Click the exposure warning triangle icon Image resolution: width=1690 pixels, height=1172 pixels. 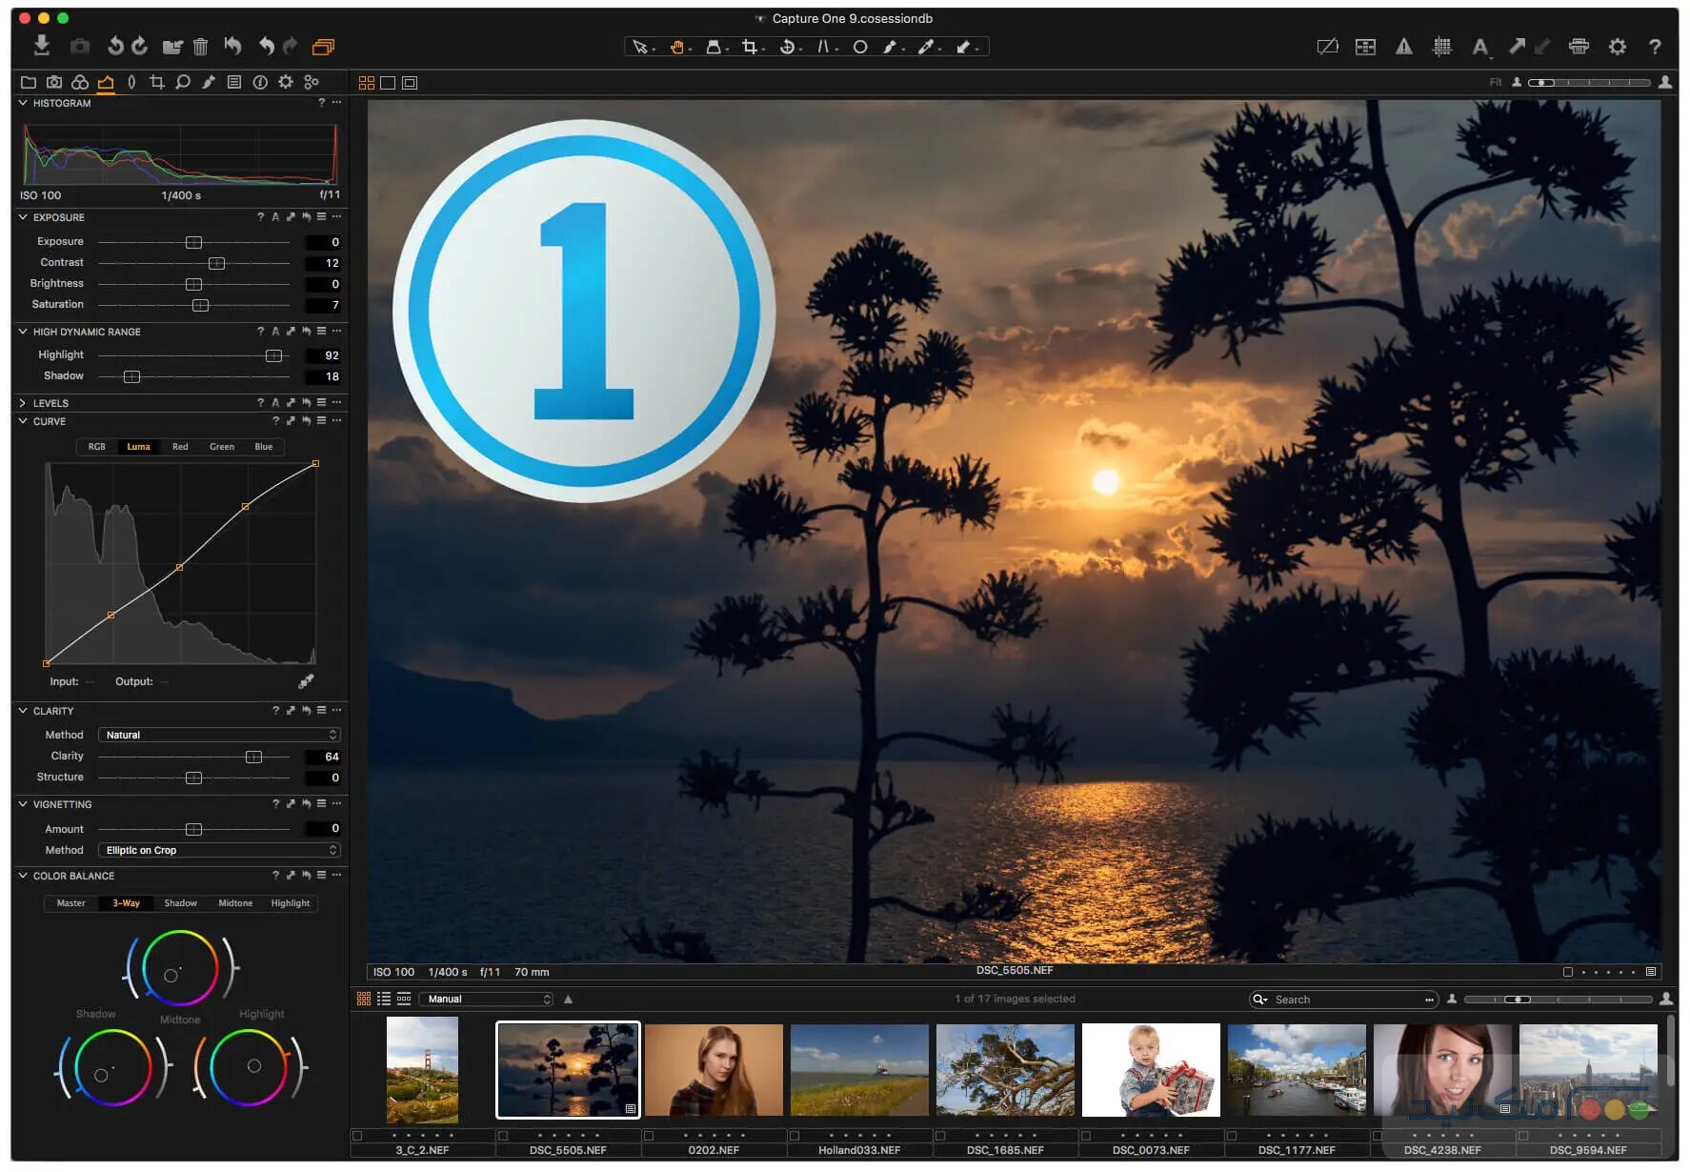1406,45
